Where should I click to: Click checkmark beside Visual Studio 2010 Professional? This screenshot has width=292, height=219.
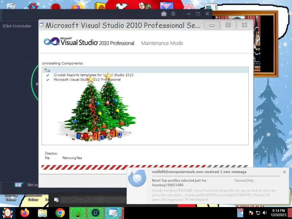click(x=48, y=80)
